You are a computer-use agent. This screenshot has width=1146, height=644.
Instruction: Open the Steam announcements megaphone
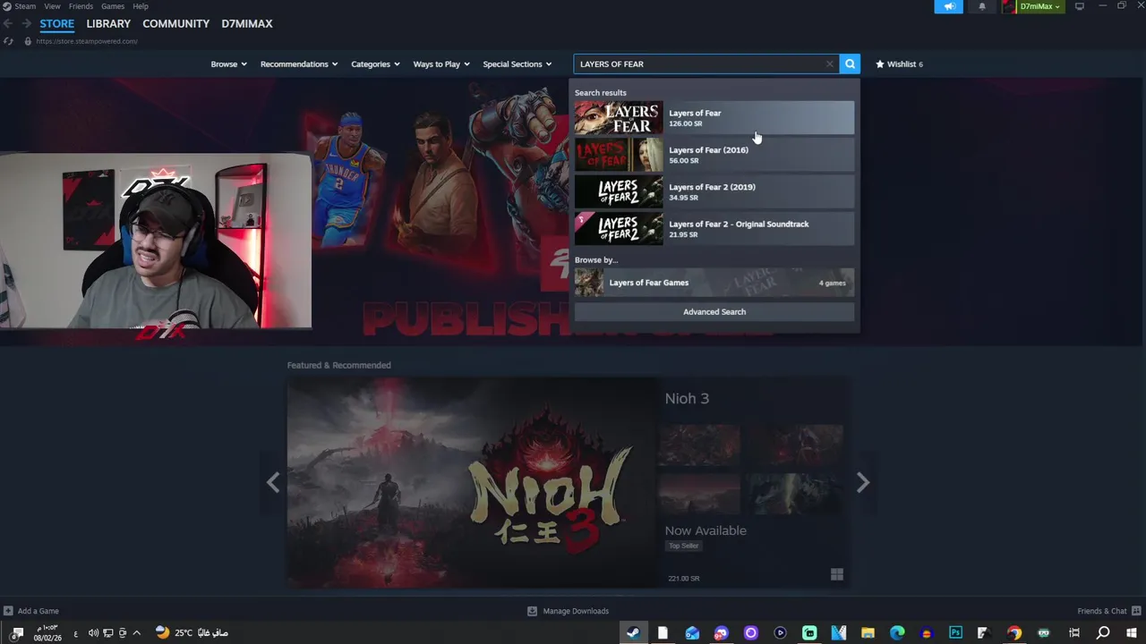click(x=948, y=6)
